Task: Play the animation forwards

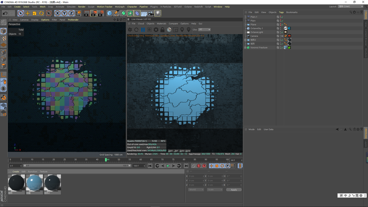Action: coord(168,166)
